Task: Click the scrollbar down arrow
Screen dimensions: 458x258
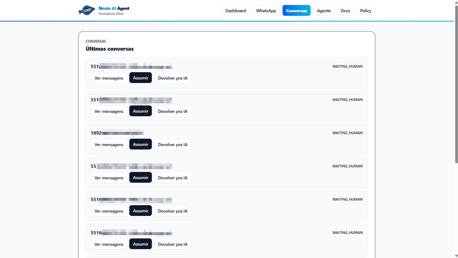Action: pyautogui.click(x=456, y=256)
